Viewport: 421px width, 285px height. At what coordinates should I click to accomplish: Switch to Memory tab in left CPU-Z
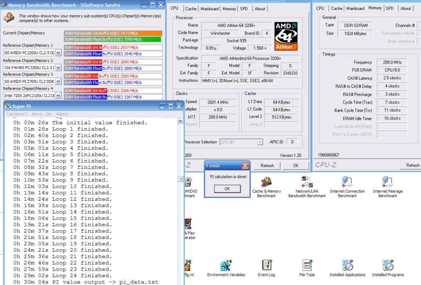(x=229, y=9)
